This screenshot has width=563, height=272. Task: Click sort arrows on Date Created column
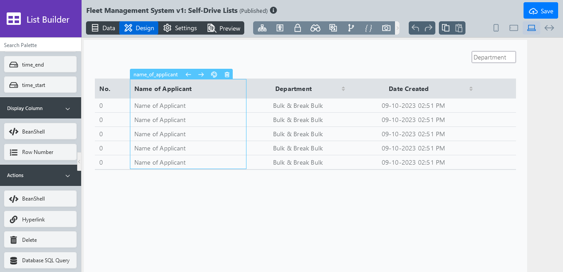(x=471, y=89)
